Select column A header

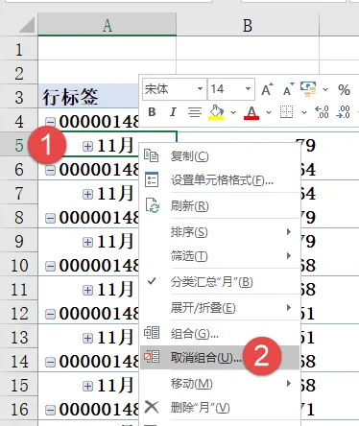coord(108,25)
